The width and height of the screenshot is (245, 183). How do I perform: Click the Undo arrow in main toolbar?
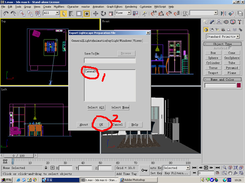[5, 13]
